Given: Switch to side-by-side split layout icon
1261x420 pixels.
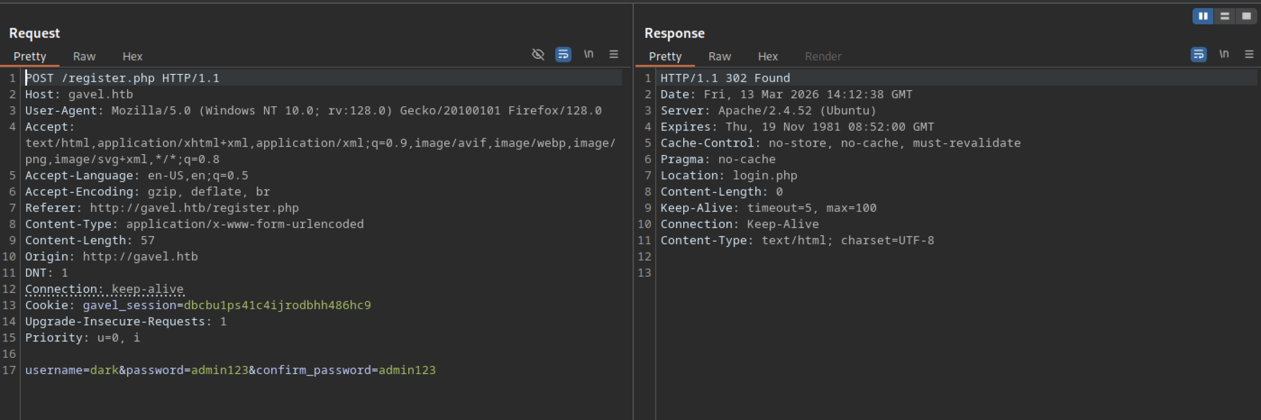Looking at the screenshot, I should [1202, 16].
